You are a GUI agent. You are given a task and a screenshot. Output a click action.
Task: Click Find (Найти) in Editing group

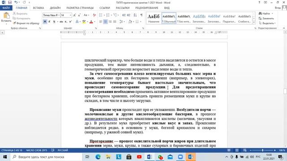[x=264, y=14]
